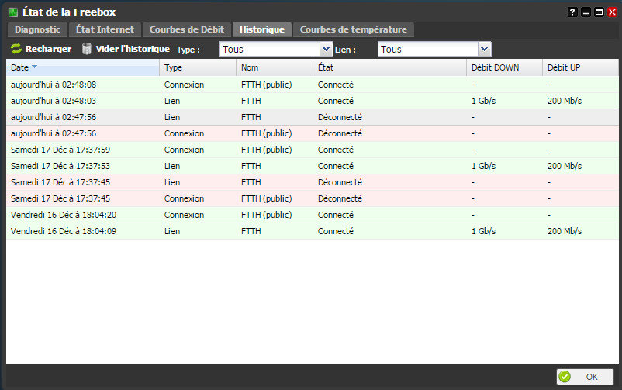
Task: Toggle the Date column sort arrow
Action: click(x=34, y=67)
